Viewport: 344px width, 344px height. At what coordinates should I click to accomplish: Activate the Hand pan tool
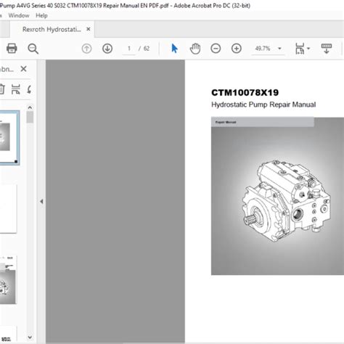click(195, 49)
